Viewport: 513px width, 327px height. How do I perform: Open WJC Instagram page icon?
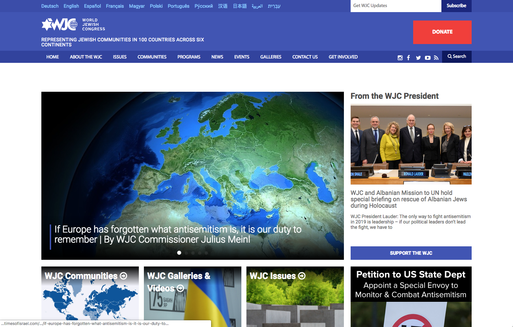pyautogui.click(x=400, y=58)
